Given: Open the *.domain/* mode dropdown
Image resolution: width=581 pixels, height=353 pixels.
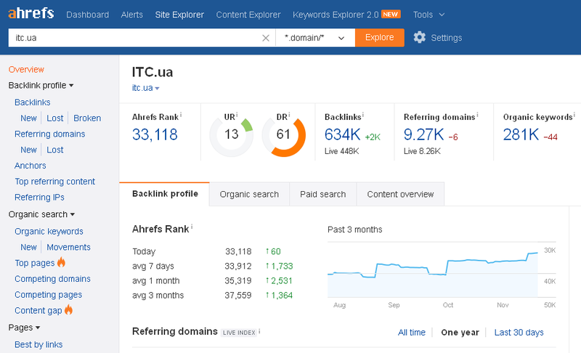Looking at the screenshot, I should point(315,38).
